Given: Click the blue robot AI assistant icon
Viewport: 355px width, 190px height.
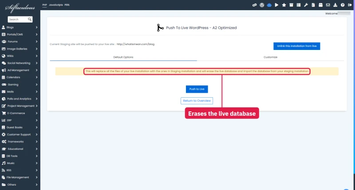Looking at the screenshot, I should pos(269,5).
